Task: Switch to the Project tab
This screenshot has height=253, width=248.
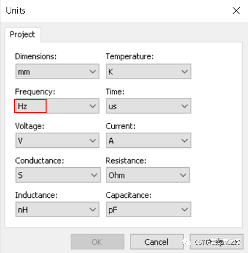Action: pyautogui.click(x=23, y=35)
